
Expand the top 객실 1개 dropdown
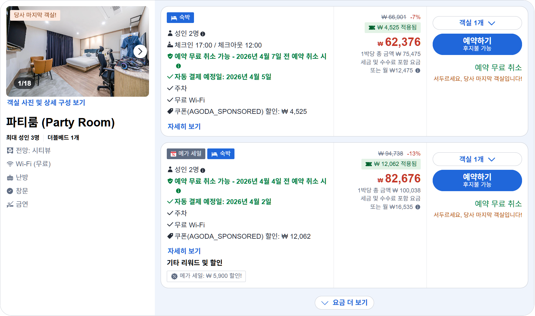477,23
